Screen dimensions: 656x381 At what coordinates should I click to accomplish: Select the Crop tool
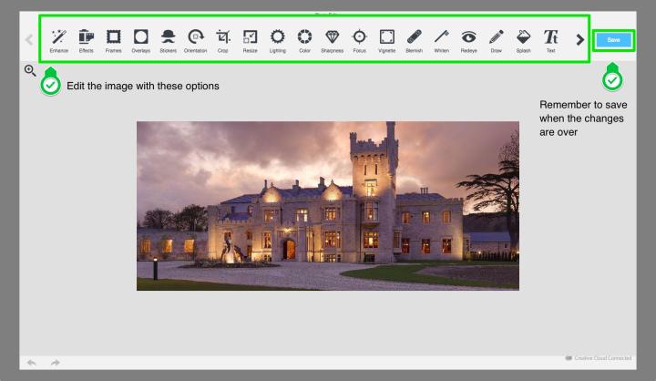223,41
